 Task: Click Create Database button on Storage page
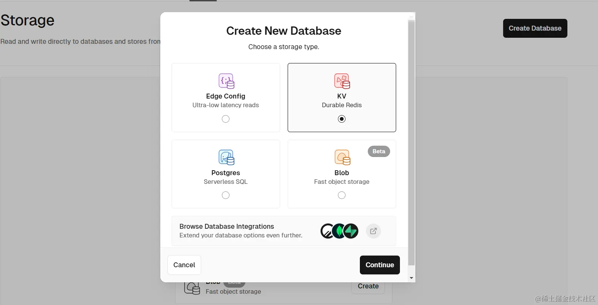535,28
